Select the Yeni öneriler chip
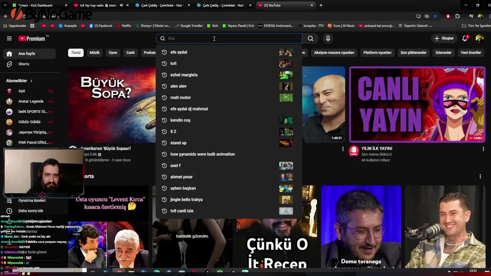 tap(471, 53)
